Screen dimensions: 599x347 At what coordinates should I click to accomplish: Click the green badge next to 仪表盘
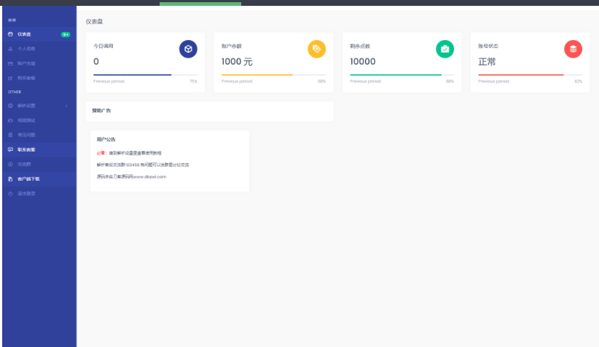click(x=66, y=34)
